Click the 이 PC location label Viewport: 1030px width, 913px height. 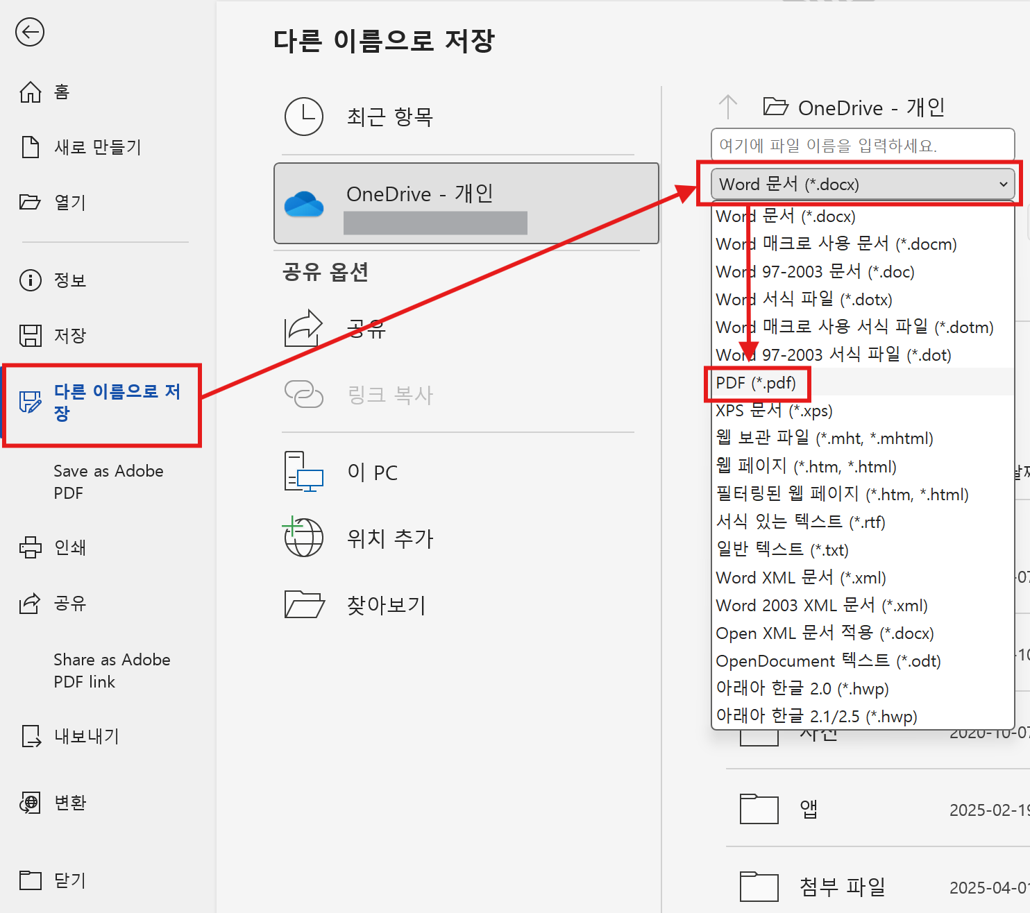tap(373, 472)
